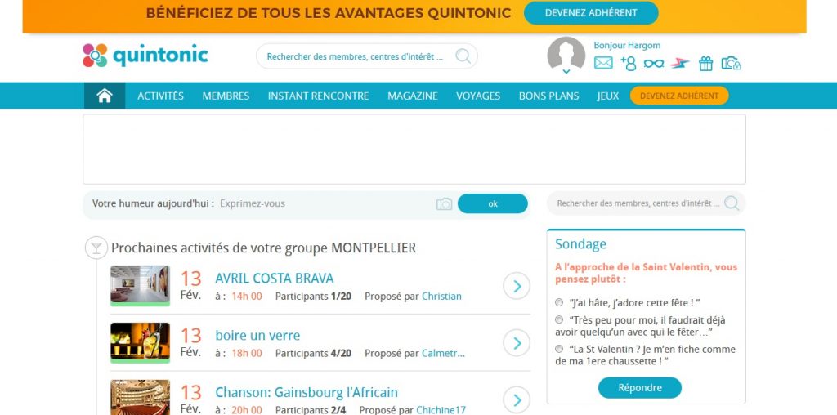Focus the Exprimez-vous mood field
This screenshot has height=415, width=837.
click(x=325, y=203)
